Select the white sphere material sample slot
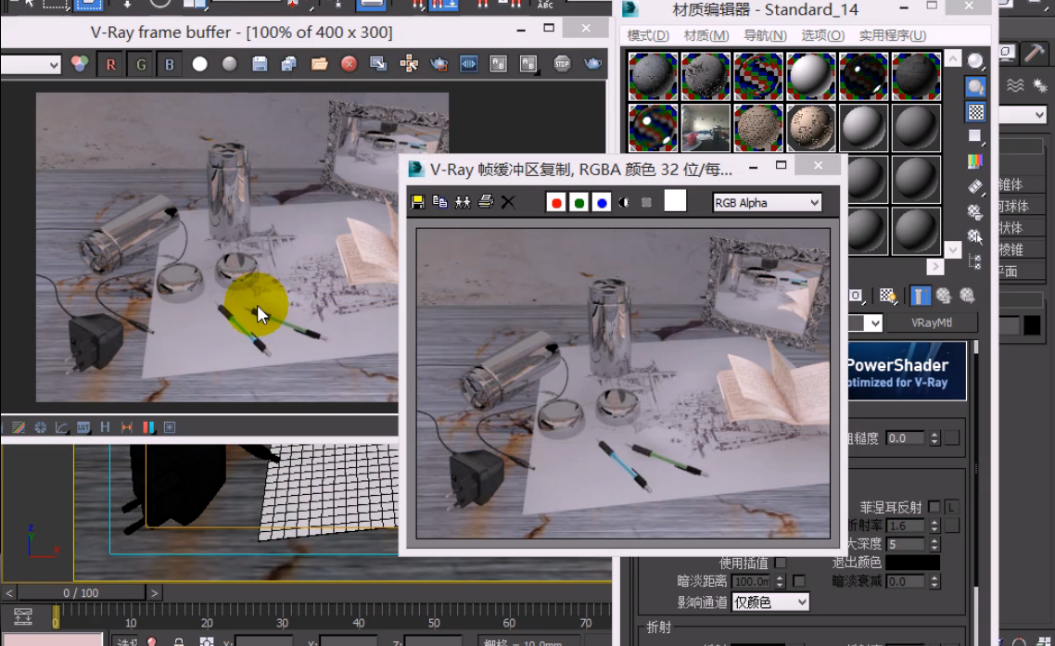The width and height of the screenshot is (1055, 646). 811,76
